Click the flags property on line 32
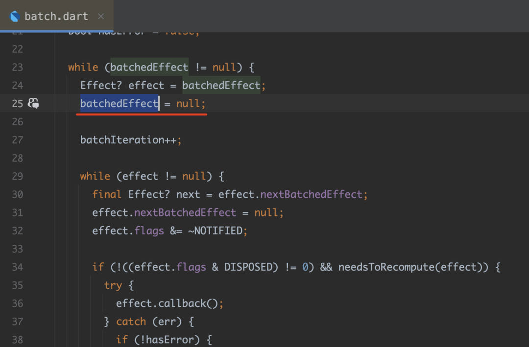 pyautogui.click(x=149, y=231)
